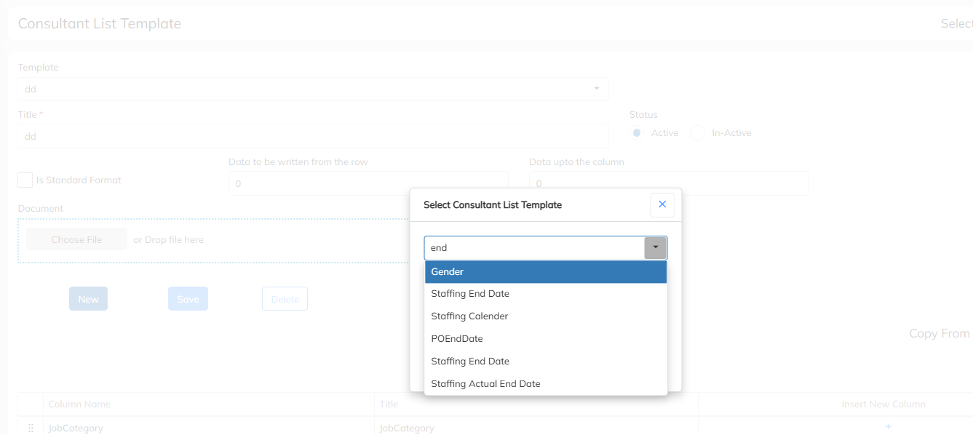Choose Gender from the dropdown list
The image size is (973, 435).
tap(545, 272)
